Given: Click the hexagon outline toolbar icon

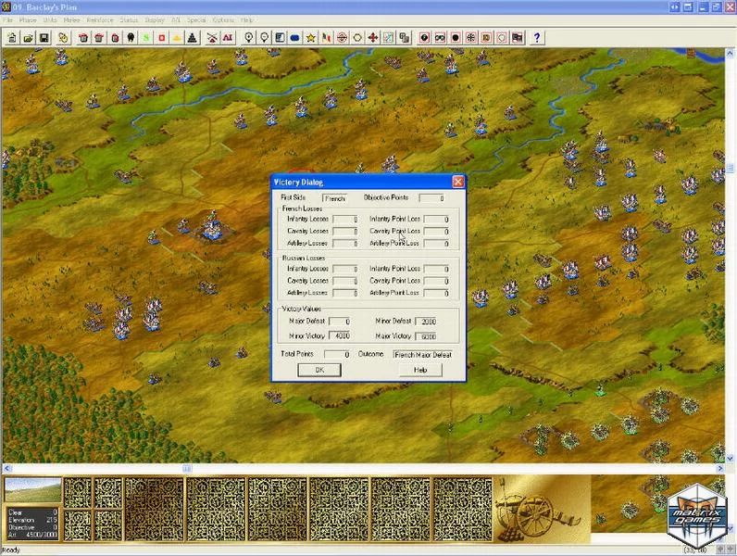Looking at the screenshot, I should coord(357,38).
